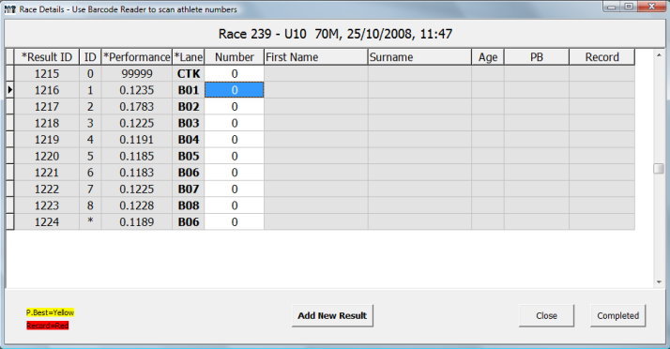Click the Surname column header
This screenshot has width=670, height=349.
click(x=419, y=57)
